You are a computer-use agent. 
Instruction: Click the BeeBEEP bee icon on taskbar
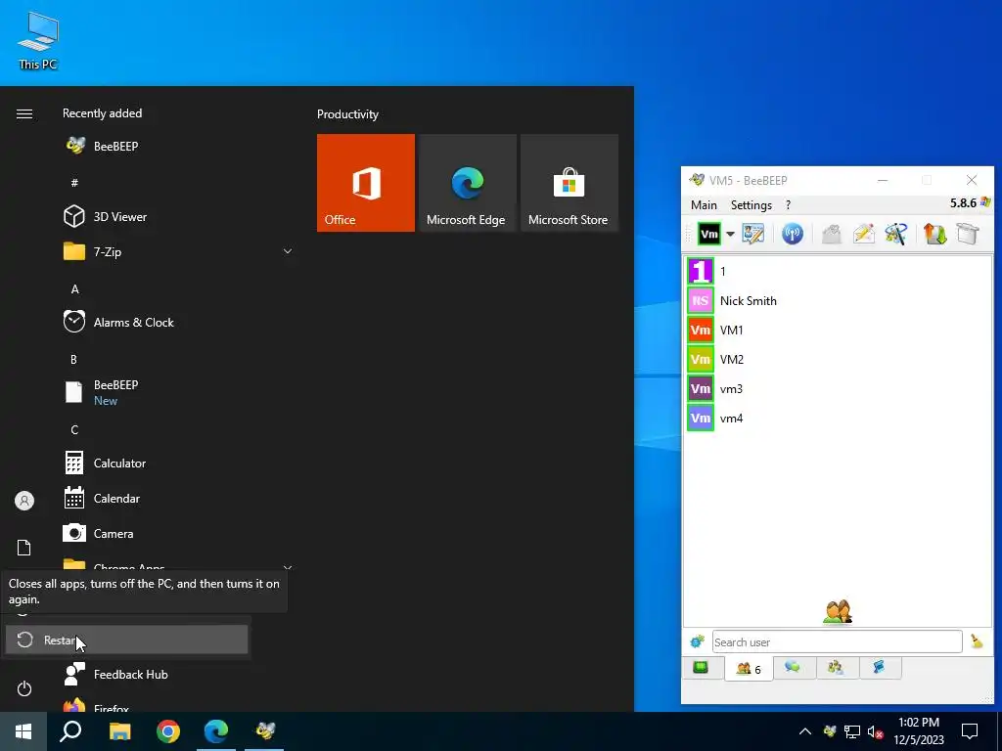[x=264, y=731]
